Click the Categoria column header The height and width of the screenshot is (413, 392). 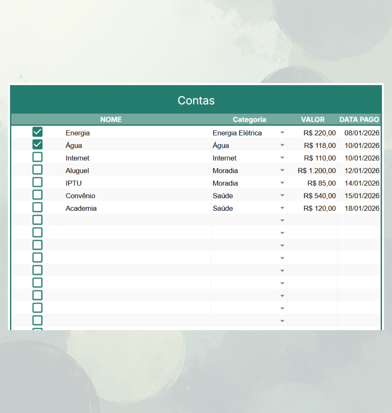coord(249,120)
